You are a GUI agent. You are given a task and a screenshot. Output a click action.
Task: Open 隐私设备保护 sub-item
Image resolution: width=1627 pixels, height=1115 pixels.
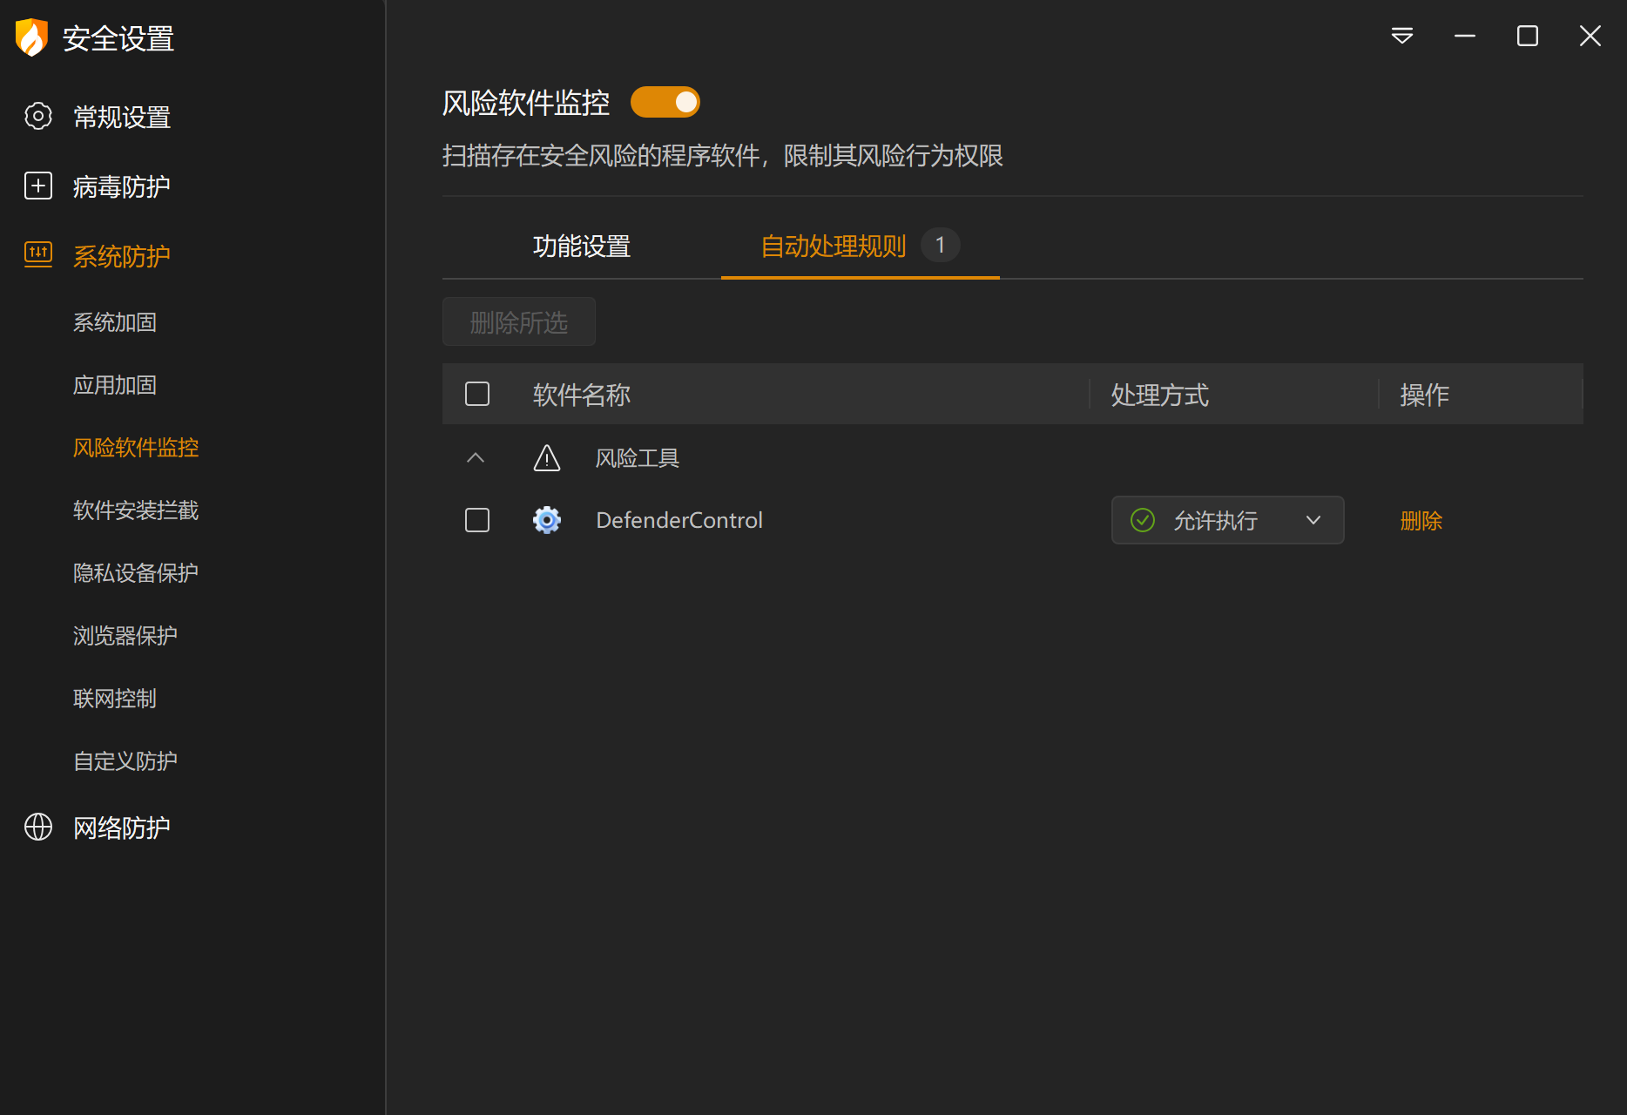136,573
